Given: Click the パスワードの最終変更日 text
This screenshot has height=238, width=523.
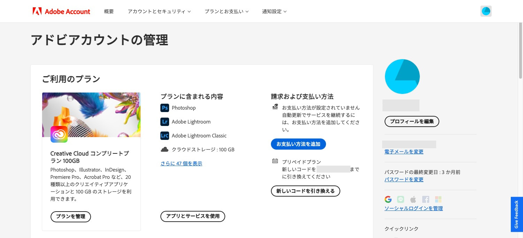Looking at the screenshot, I should (x=422, y=172).
